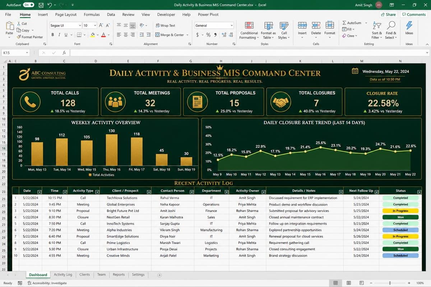Open Cell Styles gallery
Viewport: 431px width, 287px height.
point(284,30)
